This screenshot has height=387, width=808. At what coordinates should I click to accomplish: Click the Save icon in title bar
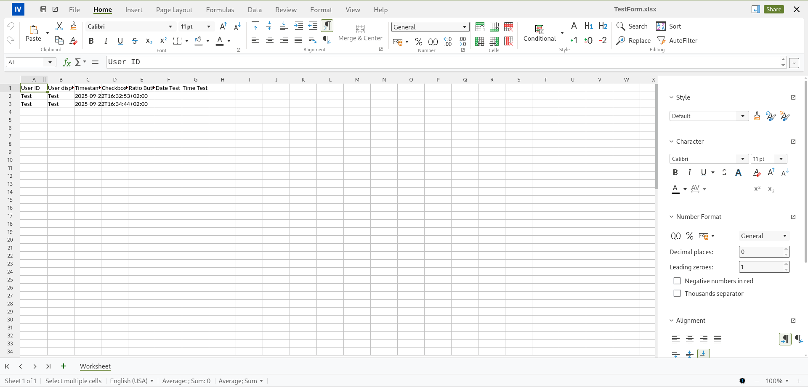(43, 9)
